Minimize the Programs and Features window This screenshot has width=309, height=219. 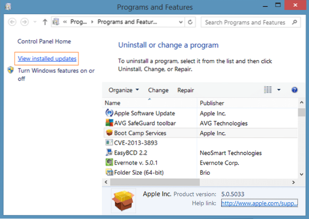click(x=265, y=5)
